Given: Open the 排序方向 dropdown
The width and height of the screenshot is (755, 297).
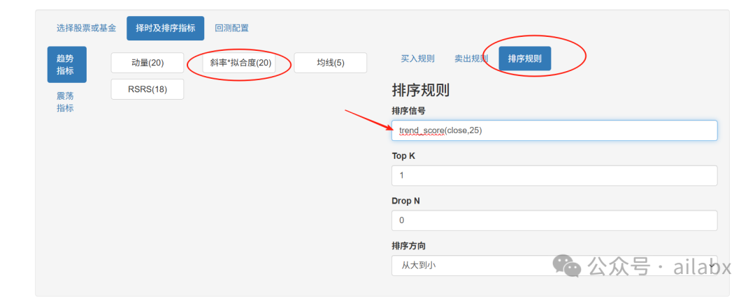Looking at the screenshot, I should pyautogui.click(x=554, y=266).
